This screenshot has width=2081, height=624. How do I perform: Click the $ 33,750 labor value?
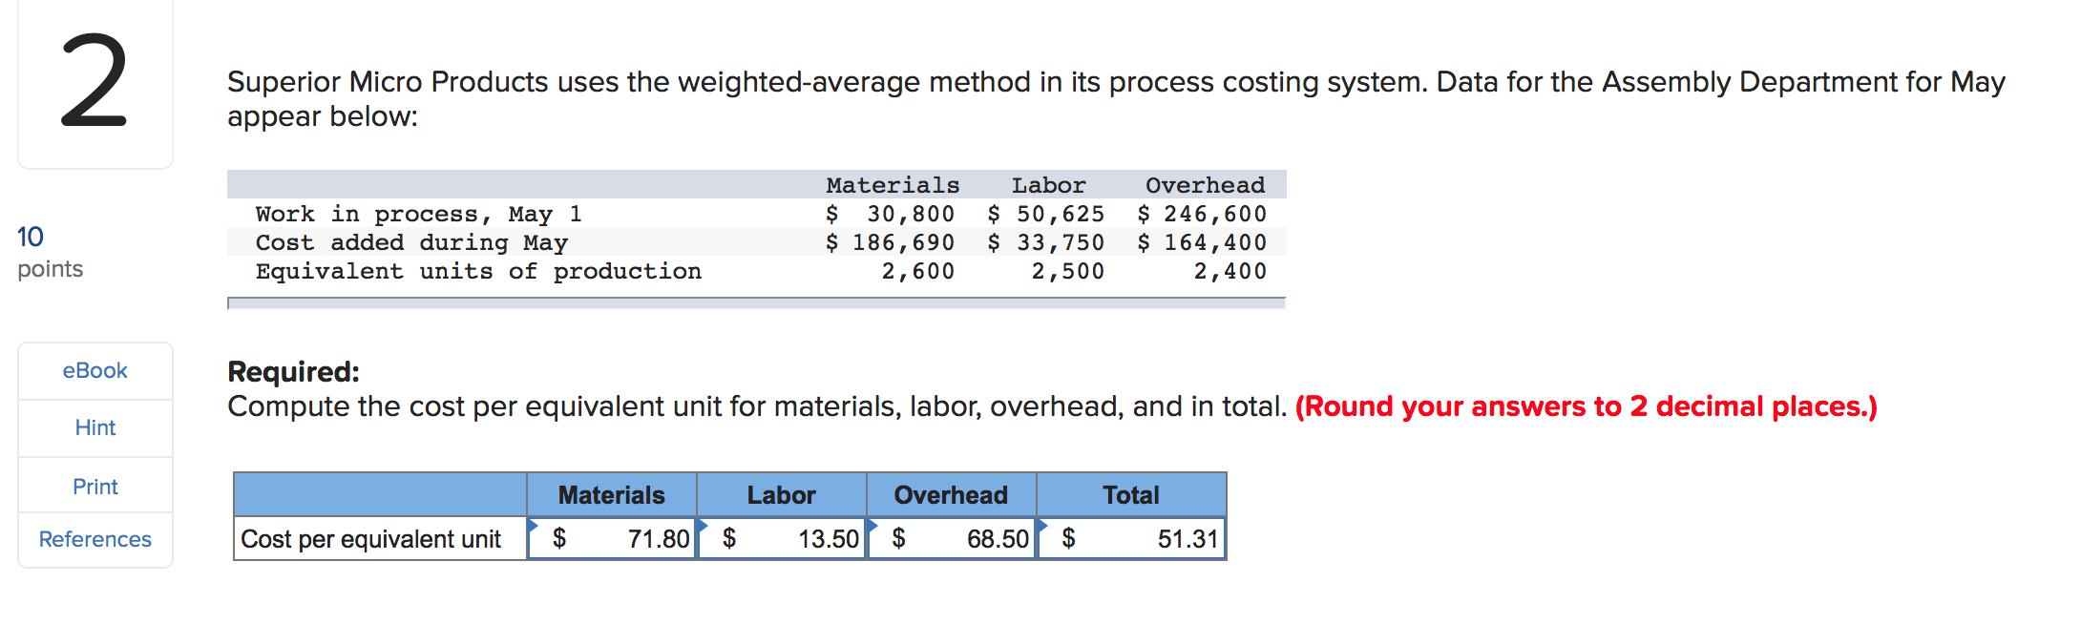[1046, 242]
